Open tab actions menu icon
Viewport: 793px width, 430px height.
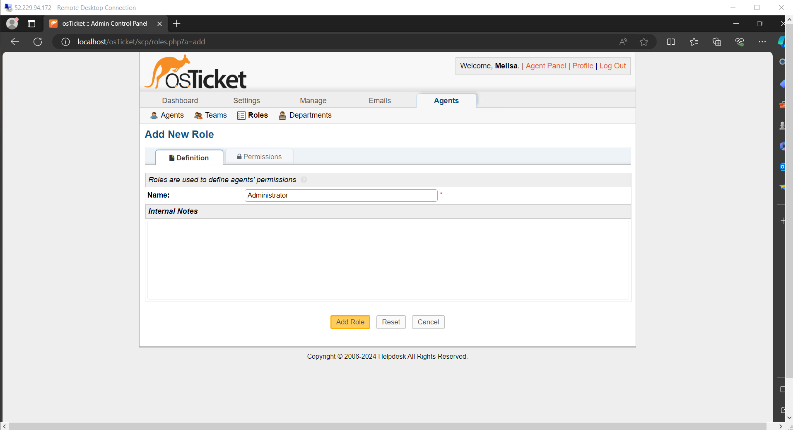pyautogui.click(x=31, y=24)
